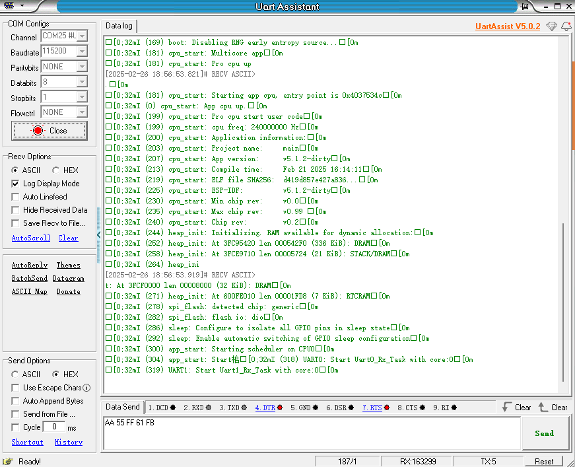575x467 pixels.
Task: Open the Channel COM25 dropdown
Action: pos(82,36)
